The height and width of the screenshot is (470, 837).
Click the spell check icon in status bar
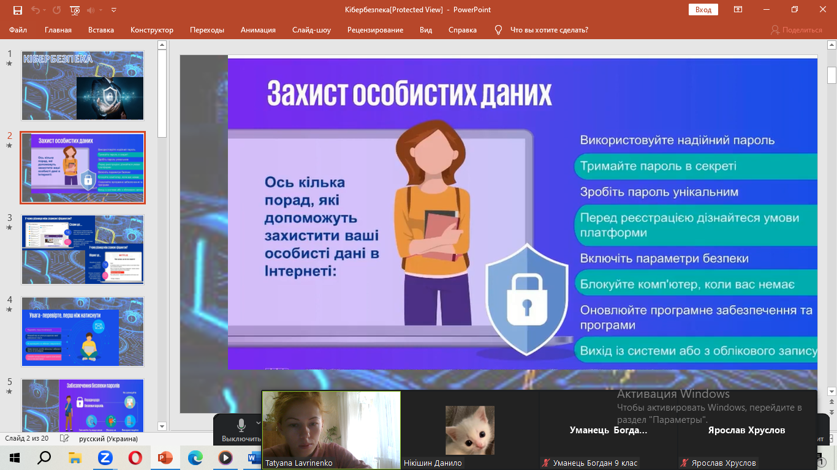point(65,438)
